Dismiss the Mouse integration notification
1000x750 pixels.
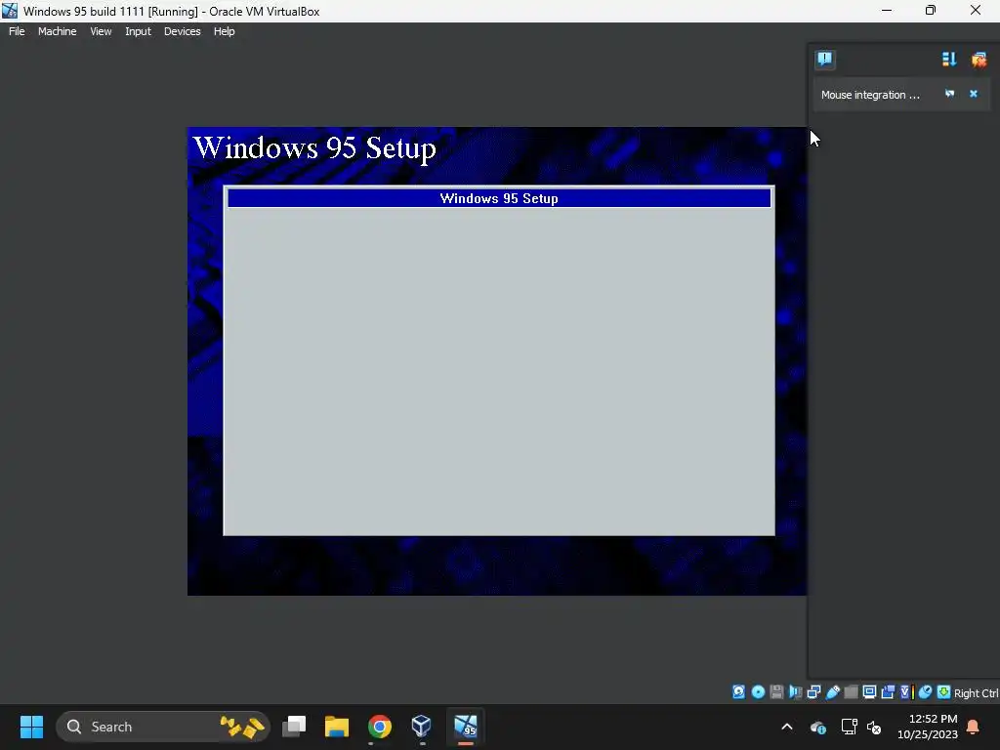(x=974, y=94)
